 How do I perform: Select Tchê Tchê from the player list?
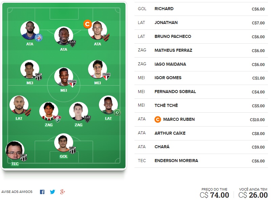point(166,106)
